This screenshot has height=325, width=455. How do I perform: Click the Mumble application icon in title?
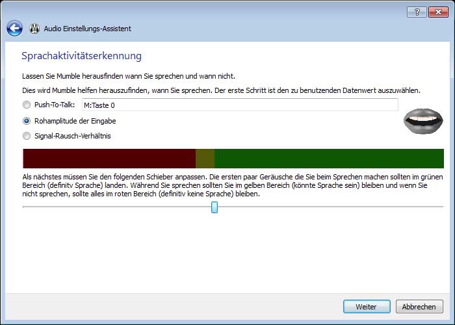(x=34, y=29)
